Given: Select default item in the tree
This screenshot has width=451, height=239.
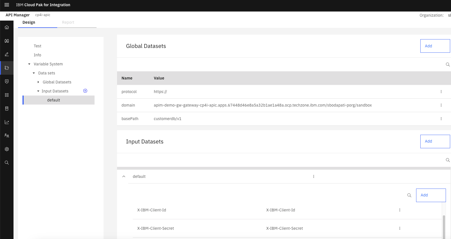Looking at the screenshot, I should point(54,100).
